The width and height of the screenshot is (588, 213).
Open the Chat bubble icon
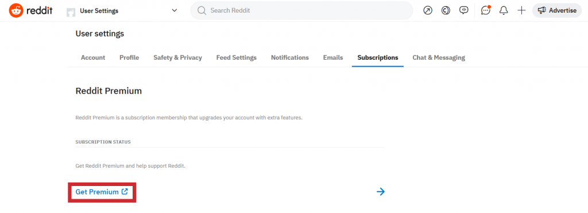click(486, 10)
